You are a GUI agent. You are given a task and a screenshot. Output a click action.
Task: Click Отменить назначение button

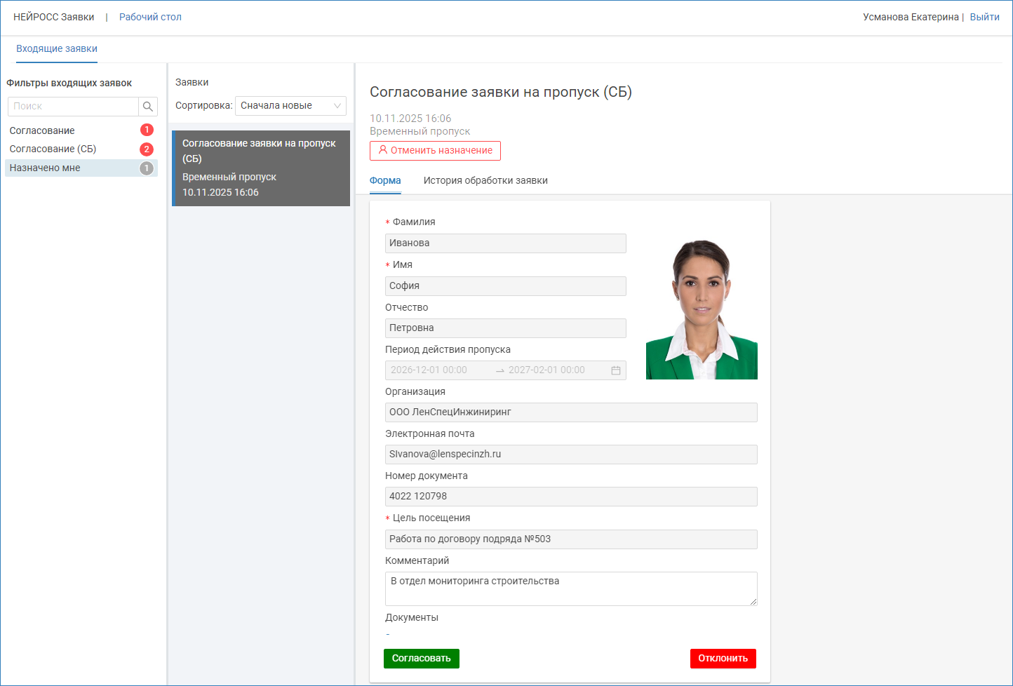[435, 151]
